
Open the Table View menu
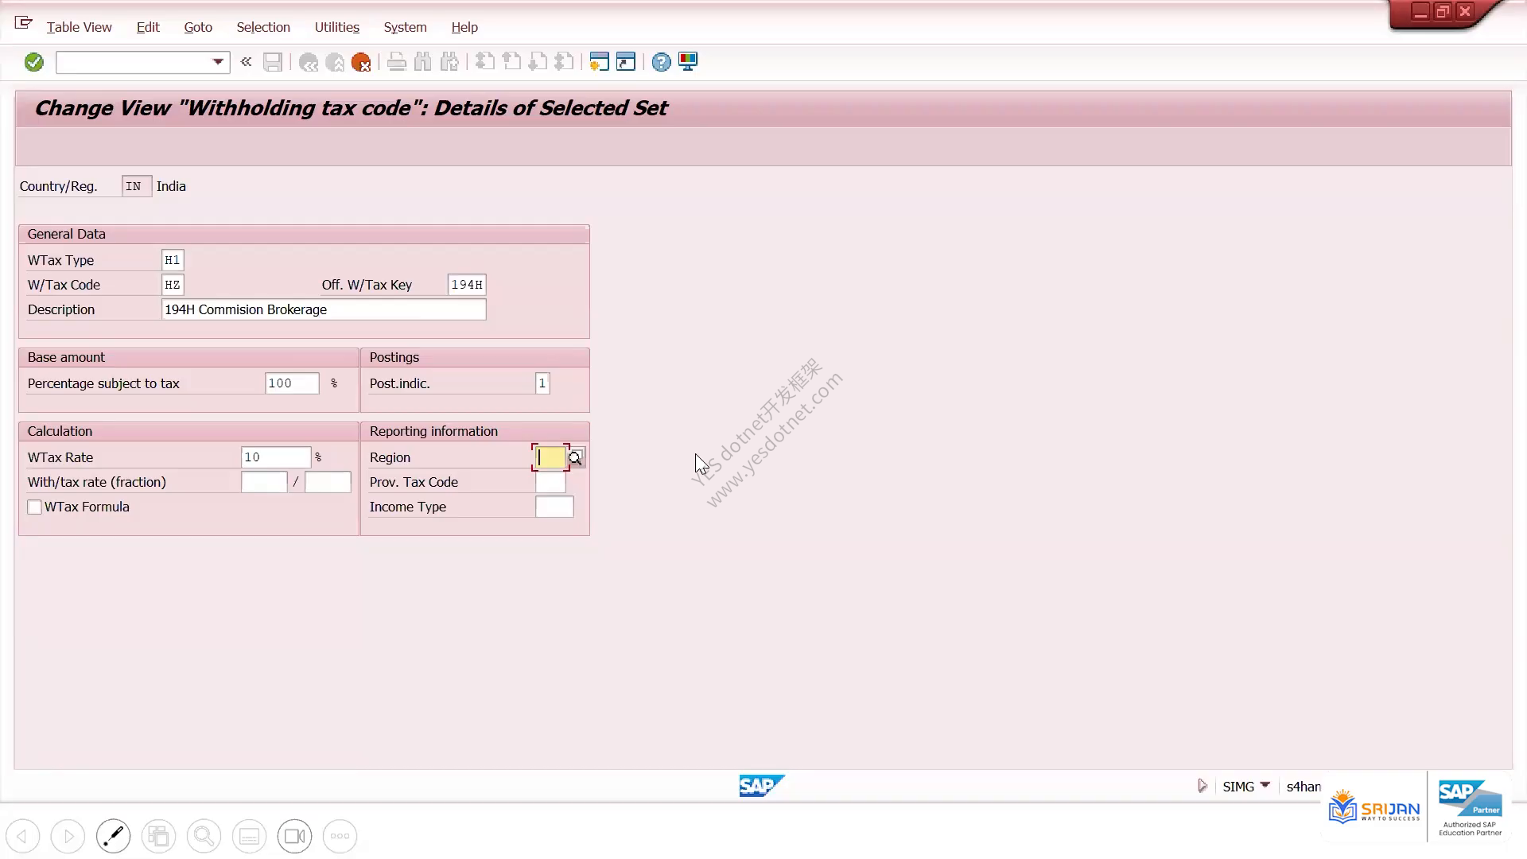point(79,27)
